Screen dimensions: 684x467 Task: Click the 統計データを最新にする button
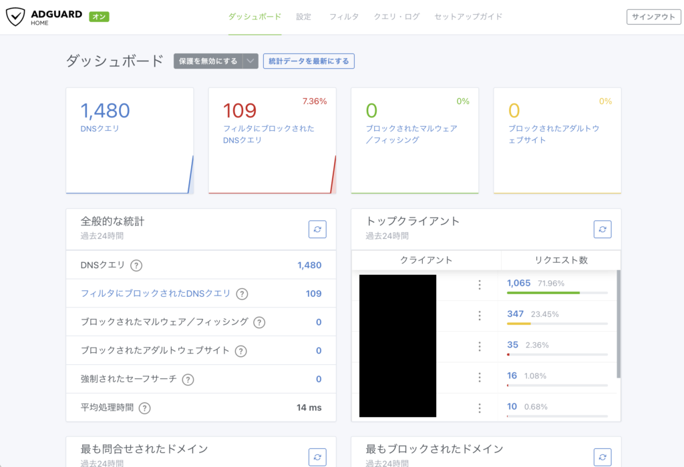point(309,61)
